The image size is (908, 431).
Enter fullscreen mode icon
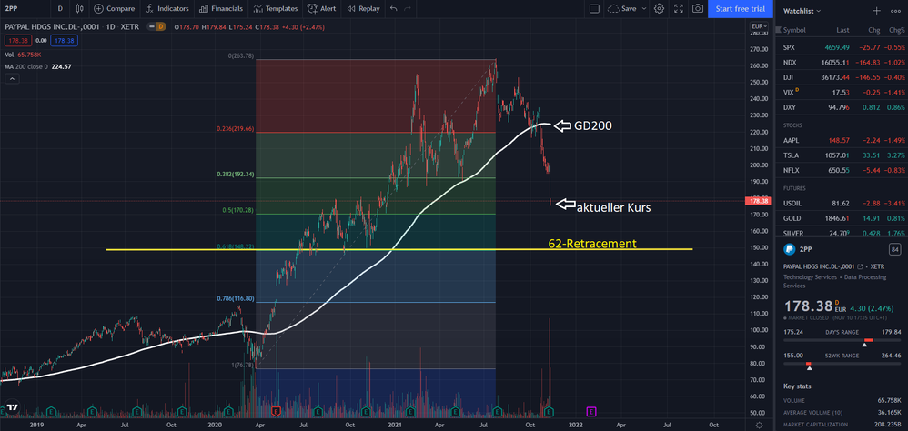coord(679,9)
